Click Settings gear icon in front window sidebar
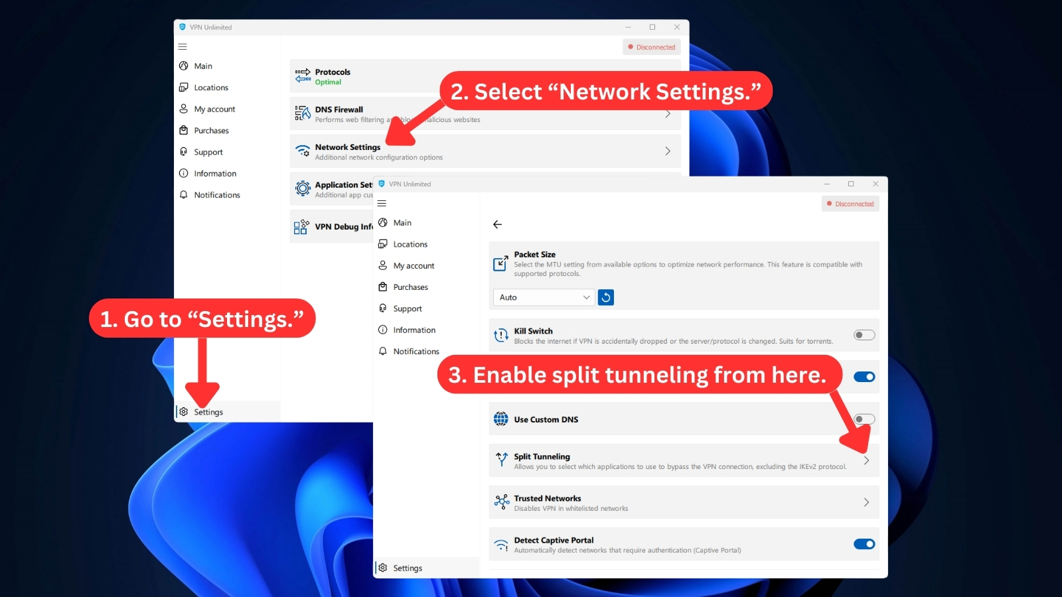1062x597 pixels. point(383,568)
